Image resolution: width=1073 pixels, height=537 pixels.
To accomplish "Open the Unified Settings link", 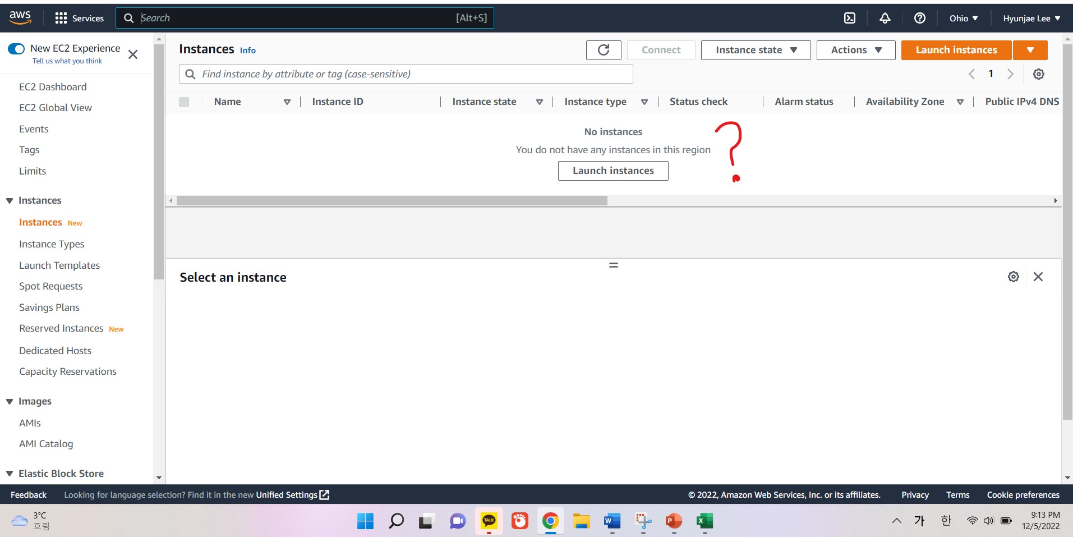I will coord(292,495).
